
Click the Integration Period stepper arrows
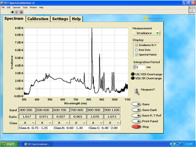tap(134, 67)
